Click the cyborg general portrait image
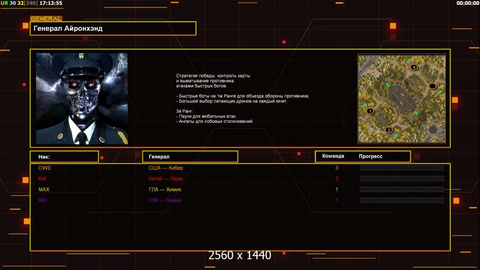480x270 pixels. click(x=82, y=99)
